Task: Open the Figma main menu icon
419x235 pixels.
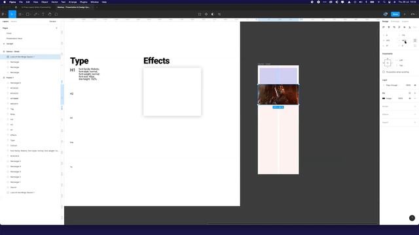Action: (3, 14)
